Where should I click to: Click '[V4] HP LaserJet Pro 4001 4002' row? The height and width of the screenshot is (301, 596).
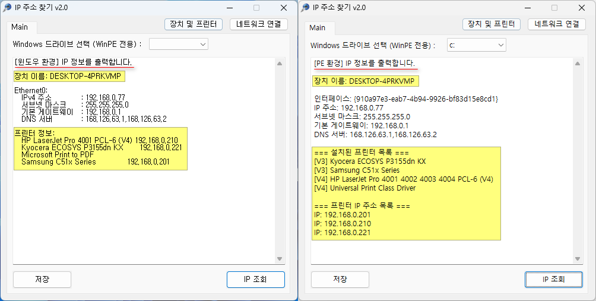click(404, 179)
